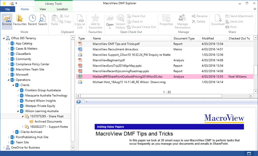The height and width of the screenshot is (156, 258).
Task: Open Properties from the ribbon
Action: click(x=166, y=20)
